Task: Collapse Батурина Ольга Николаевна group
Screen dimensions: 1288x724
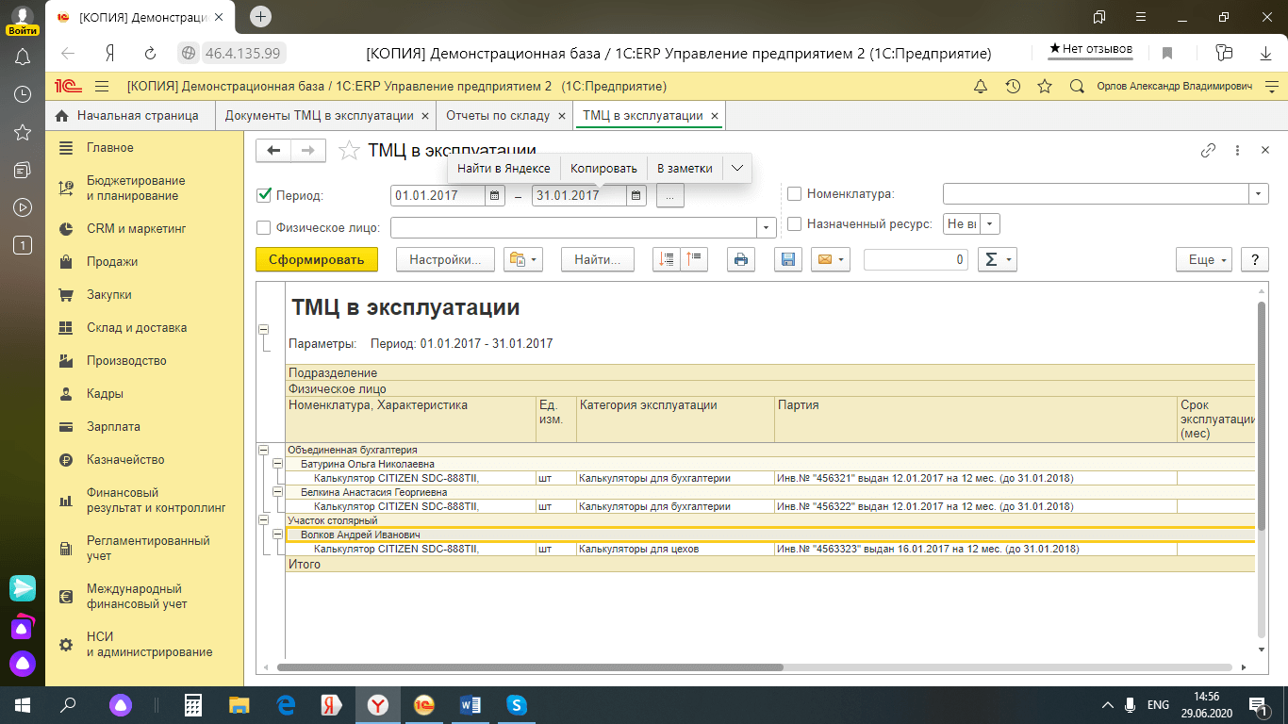Action: coord(277,465)
